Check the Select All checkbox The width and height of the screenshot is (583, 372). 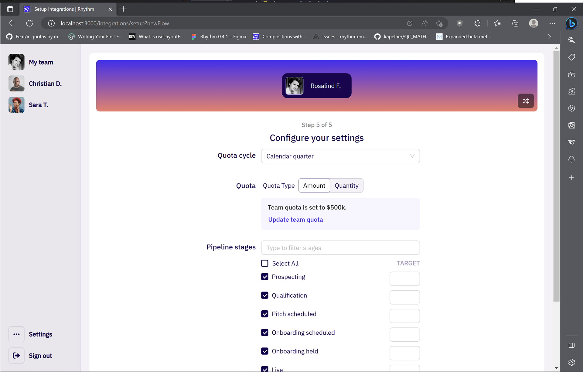click(265, 263)
